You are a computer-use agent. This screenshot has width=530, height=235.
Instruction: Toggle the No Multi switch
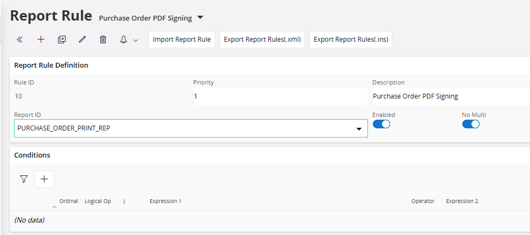(x=470, y=124)
